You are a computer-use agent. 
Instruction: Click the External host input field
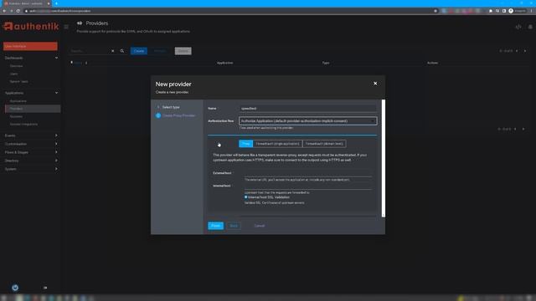point(307,173)
